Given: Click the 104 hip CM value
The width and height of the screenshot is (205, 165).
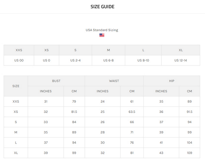Looking at the screenshot, I should point(189,143).
